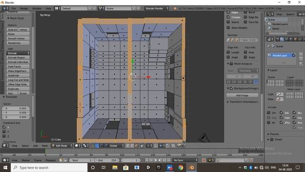This screenshot has height=172, width=305.
Task: Enable the Seams overlay checkbox
Action: (228, 22)
